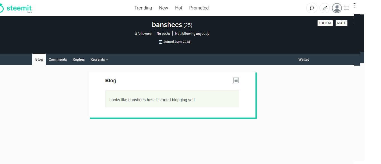Click Not following anybody link
Screen dimensions: 381x164
[192, 34]
